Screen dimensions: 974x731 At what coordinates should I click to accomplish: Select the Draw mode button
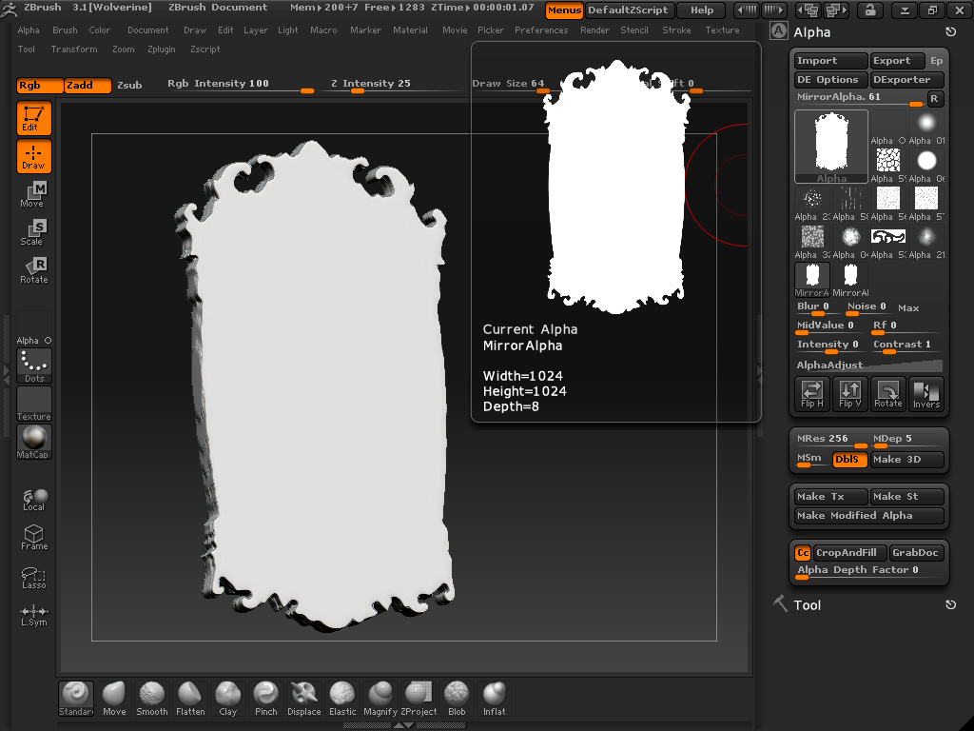(33, 156)
